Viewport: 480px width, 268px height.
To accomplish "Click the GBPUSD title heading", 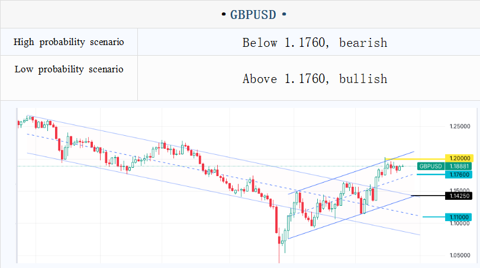I will point(253,14).
